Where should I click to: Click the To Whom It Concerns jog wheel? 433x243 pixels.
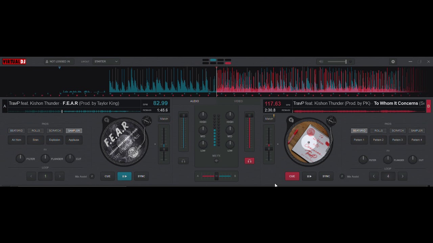pyautogui.click(x=309, y=142)
